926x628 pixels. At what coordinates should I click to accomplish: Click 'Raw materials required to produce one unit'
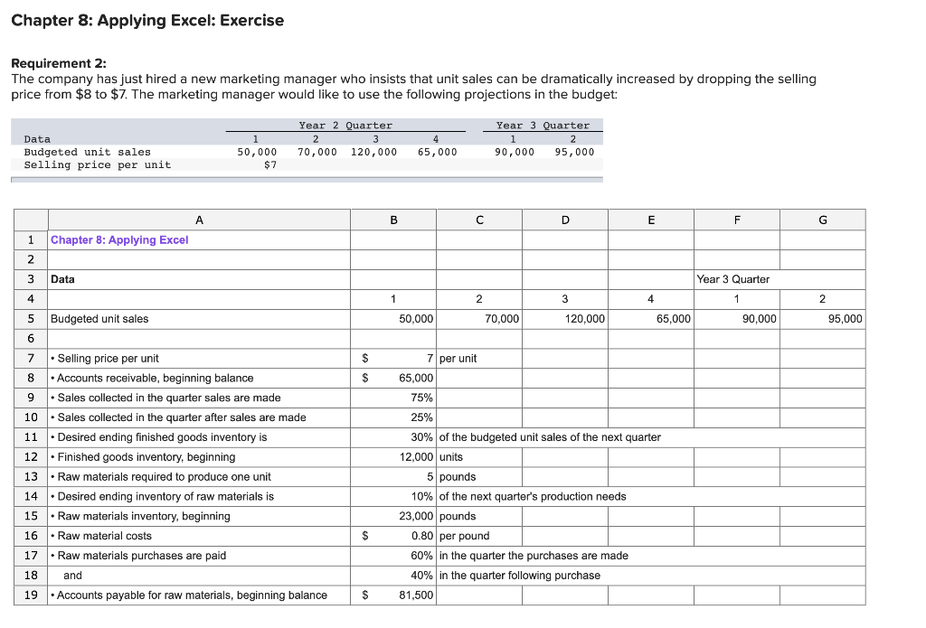[161, 477]
